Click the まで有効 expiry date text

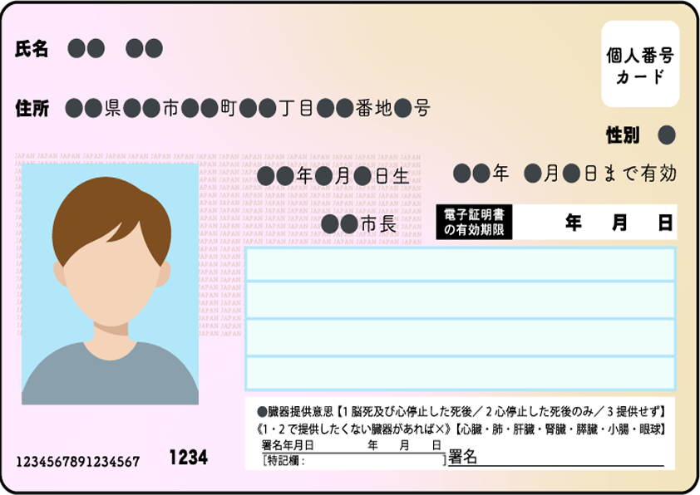click(x=564, y=174)
